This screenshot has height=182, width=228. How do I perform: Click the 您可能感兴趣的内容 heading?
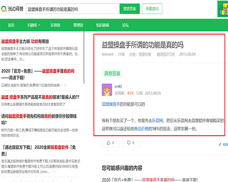pyautogui.click(x=122, y=168)
